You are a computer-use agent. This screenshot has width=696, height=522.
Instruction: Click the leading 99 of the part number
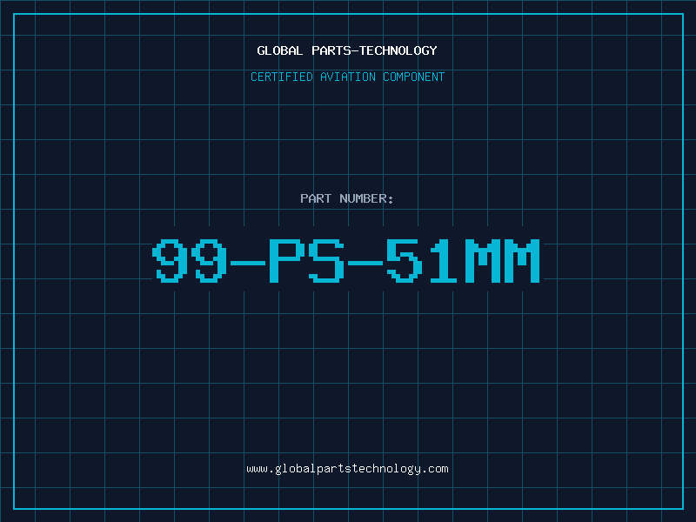click(x=190, y=260)
